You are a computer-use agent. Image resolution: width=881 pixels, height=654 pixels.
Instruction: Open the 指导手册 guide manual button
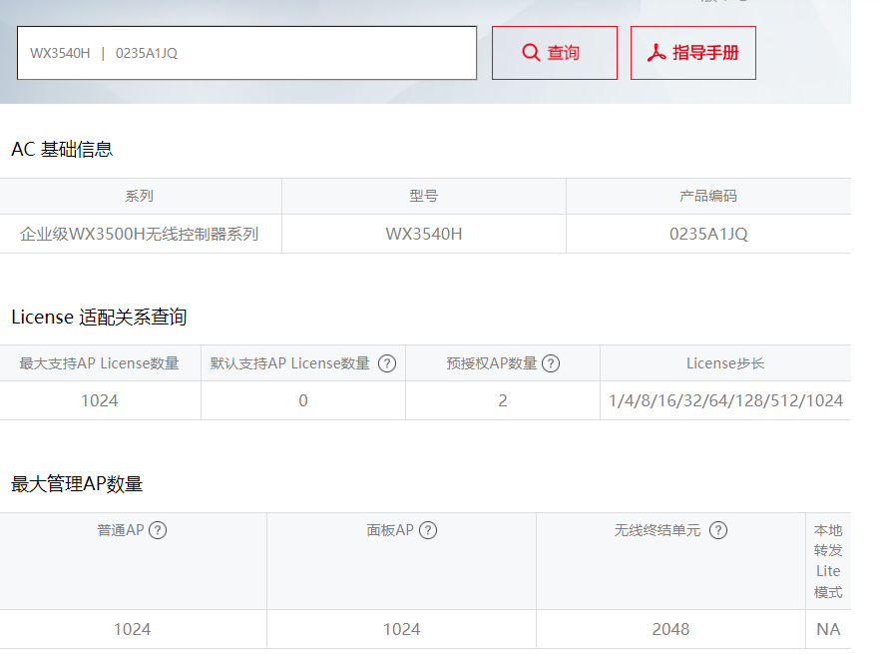tap(692, 53)
